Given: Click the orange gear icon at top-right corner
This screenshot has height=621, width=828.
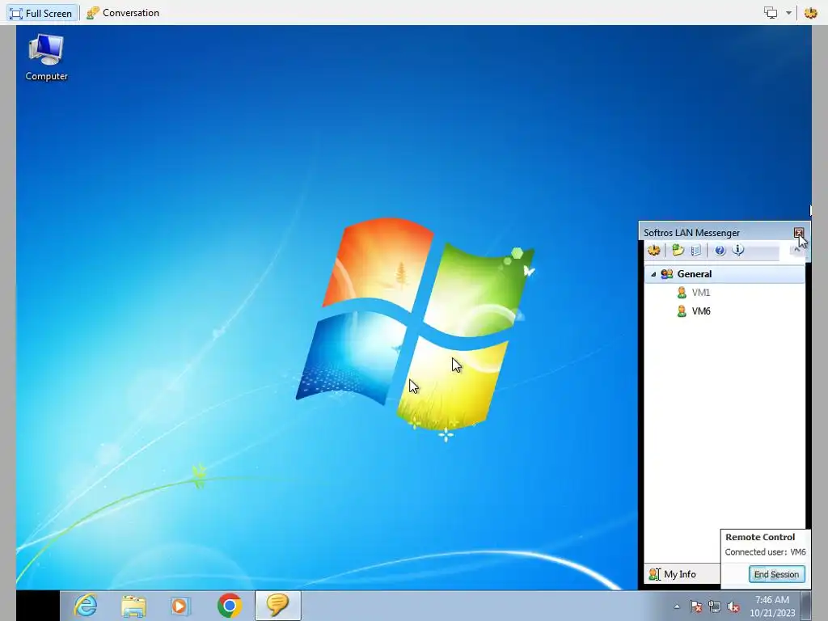Looking at the screenshot, I should [x=810, y=13].
